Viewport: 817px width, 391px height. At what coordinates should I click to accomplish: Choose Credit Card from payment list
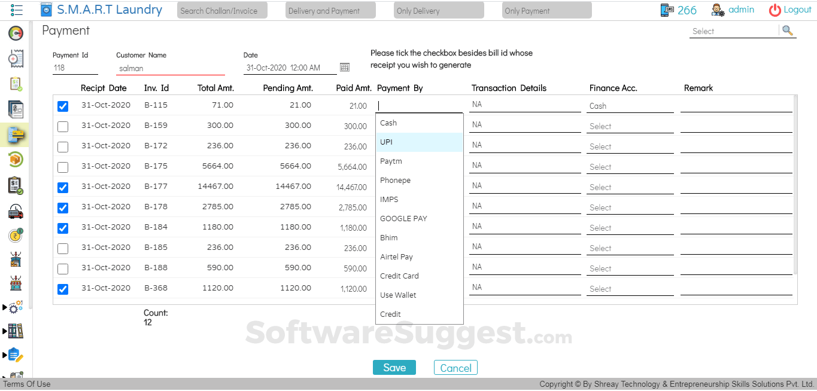click(420, 276)
